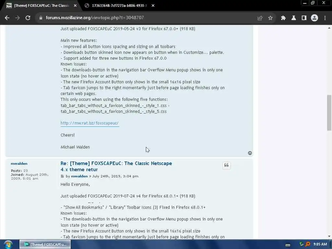The image size is (332, 249).
Task: Share this page via share icon
Action: tap(260, 18)
